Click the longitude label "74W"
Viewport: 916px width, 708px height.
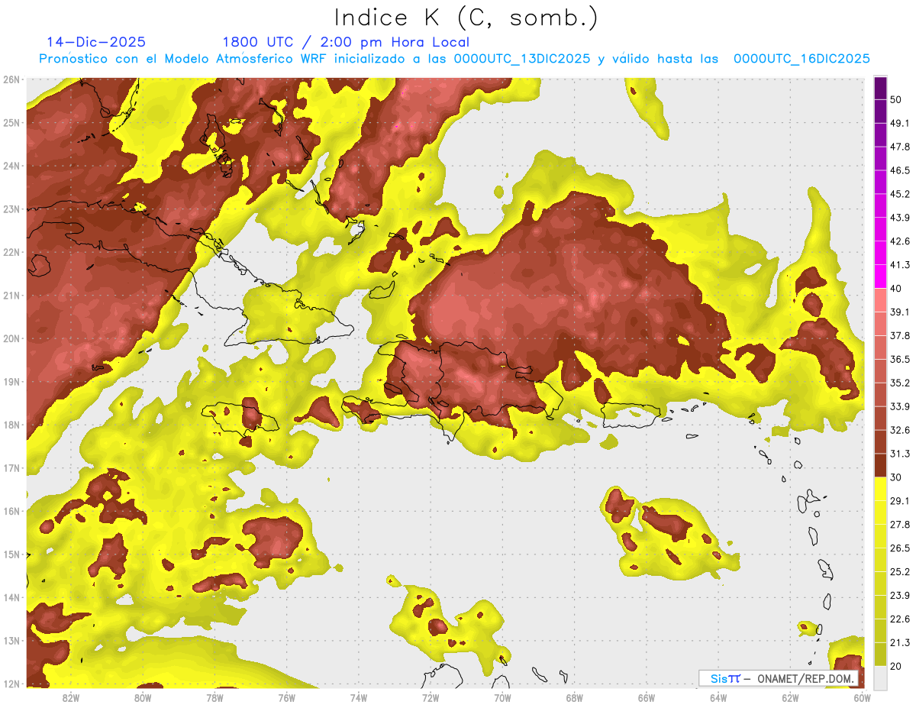pos(359,697)
